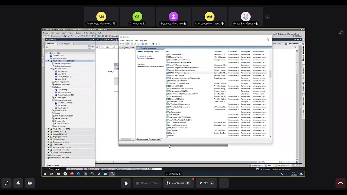Click the Start service play icon
The width and height of the screenshot is (347, 195).
point(150,44)
